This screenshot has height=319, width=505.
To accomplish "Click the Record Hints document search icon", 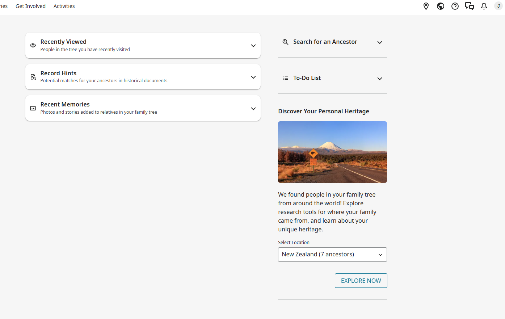I will click(x=33, y=77).
